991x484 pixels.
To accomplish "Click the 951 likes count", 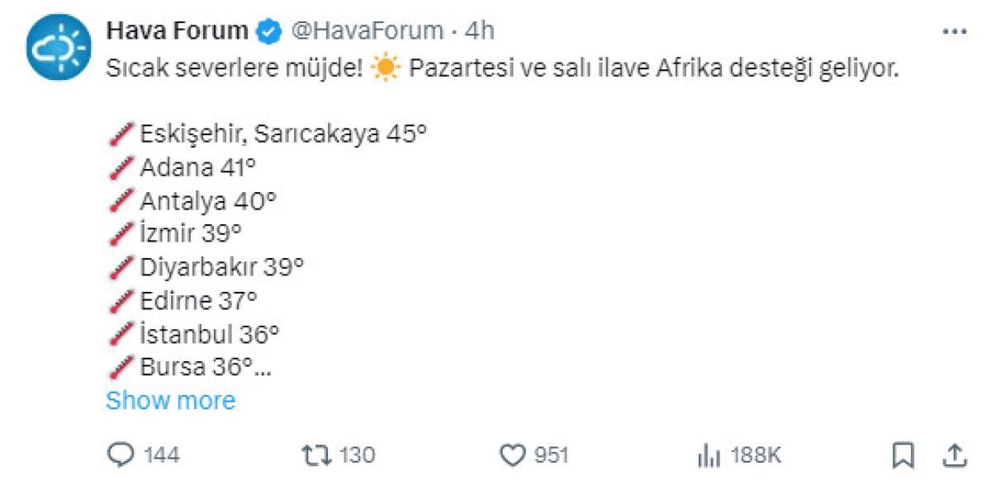I will tap(551, 454).
